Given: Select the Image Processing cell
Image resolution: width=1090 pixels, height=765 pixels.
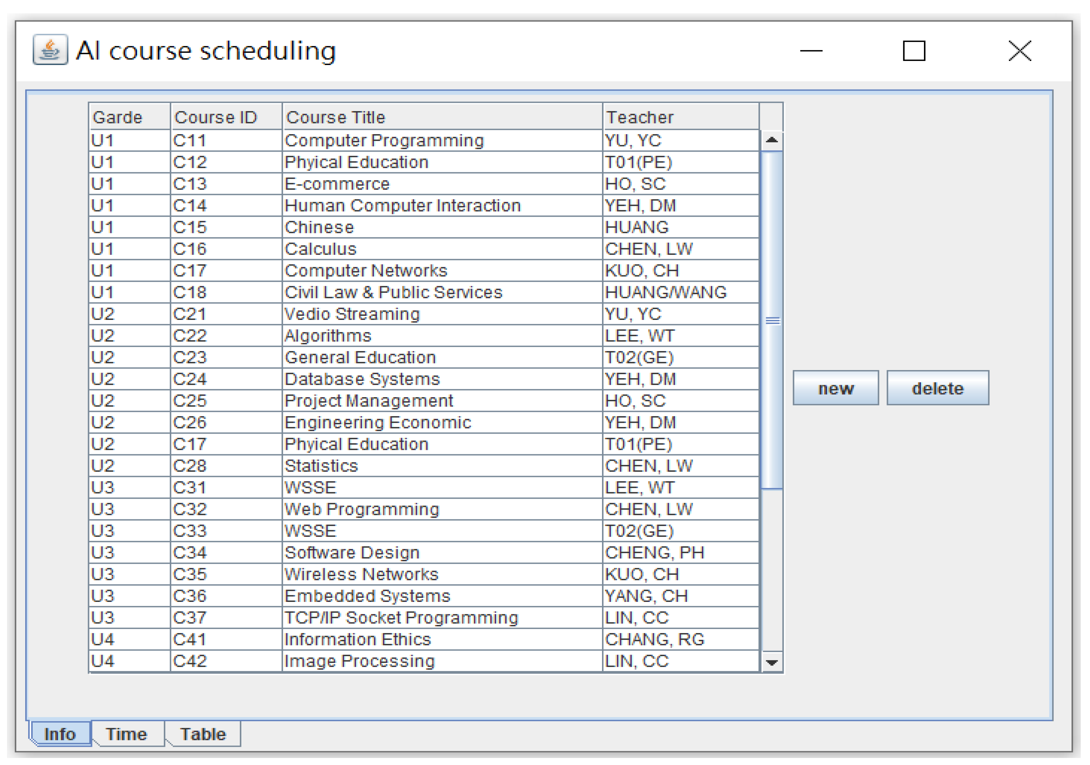Looking at the screenshot, I should click(x=442, y=661).
